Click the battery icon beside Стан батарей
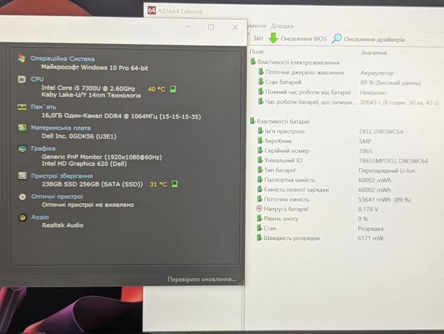Image resolution: width=444 pixels, height=334 pixels. point(261,82)
